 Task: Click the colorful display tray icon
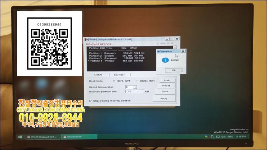coord(207,137)
